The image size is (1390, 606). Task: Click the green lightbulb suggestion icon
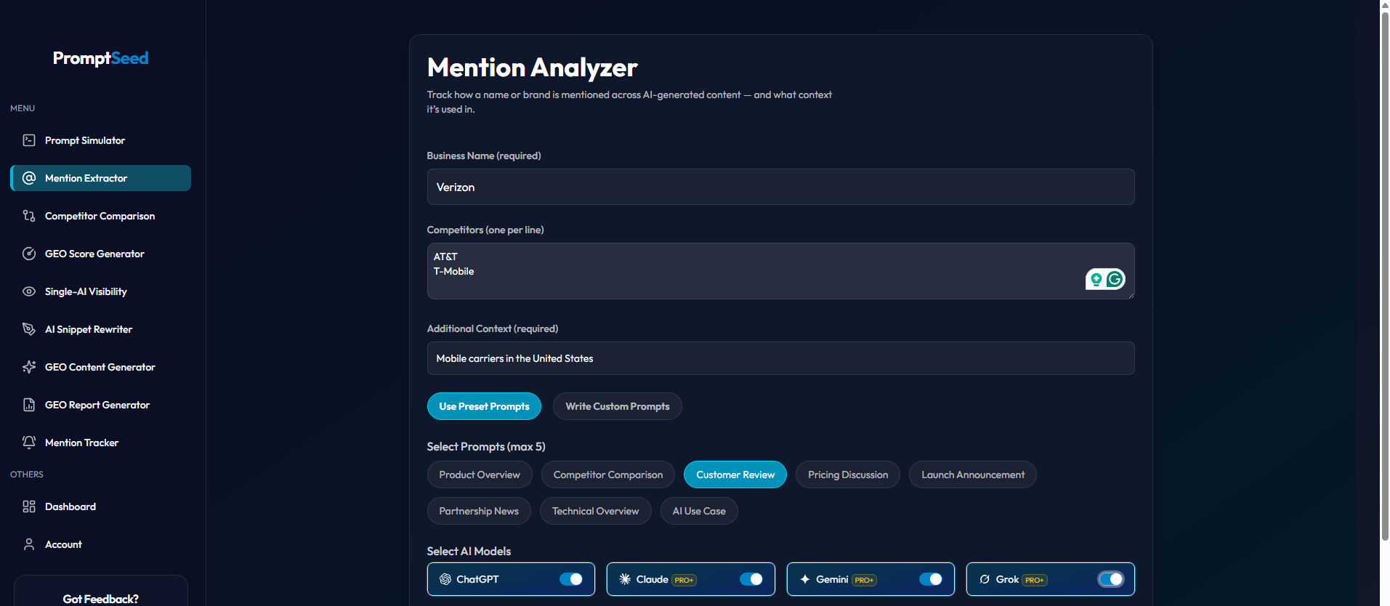tap(1096, 279)
